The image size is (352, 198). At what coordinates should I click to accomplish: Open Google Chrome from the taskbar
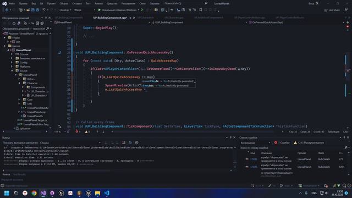pos(34,193)
